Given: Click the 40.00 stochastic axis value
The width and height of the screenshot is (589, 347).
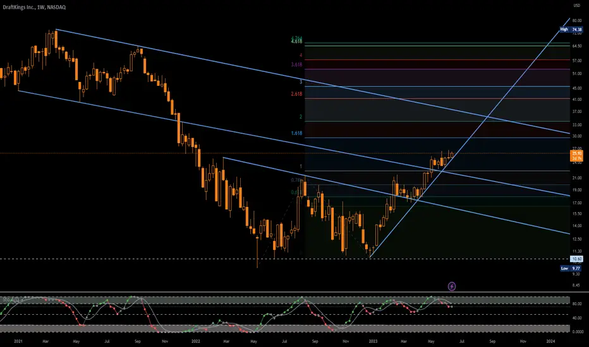Looking at the screenshot, I should point(576,318).
